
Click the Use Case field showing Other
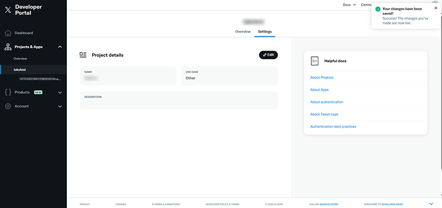229,76
